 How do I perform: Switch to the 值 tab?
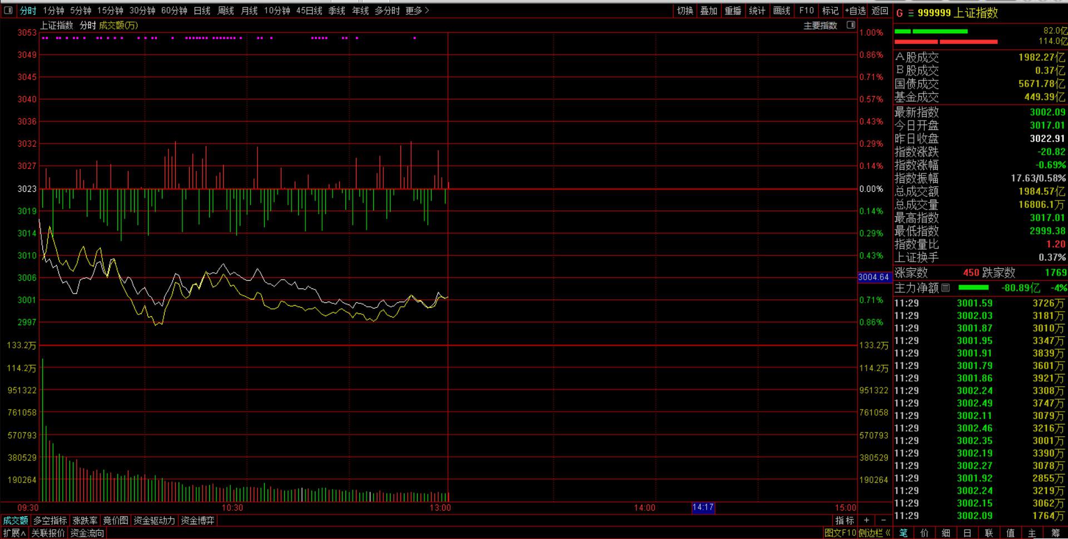[x=1011, y=533]
